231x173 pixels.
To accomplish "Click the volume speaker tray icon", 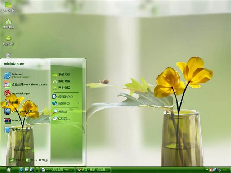I will point(219,170).
